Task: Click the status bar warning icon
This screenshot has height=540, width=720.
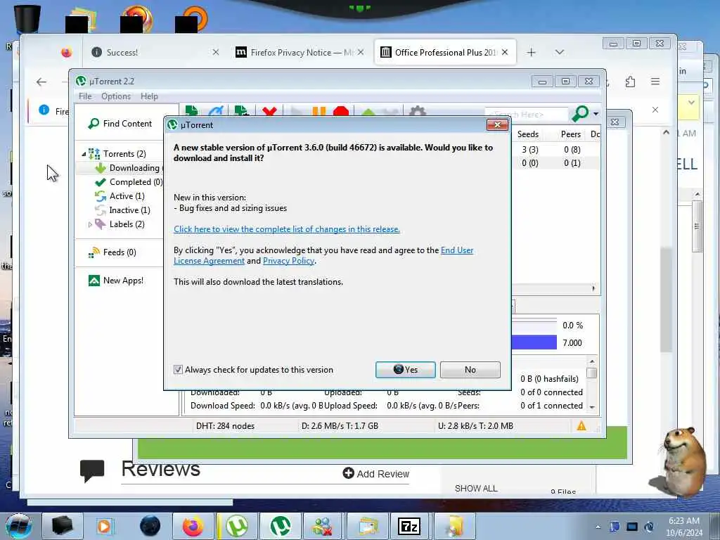Action: coord(581,425)
